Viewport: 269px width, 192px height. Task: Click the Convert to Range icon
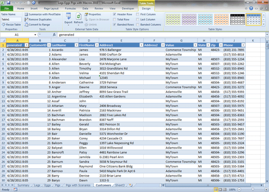coord(26,25)
